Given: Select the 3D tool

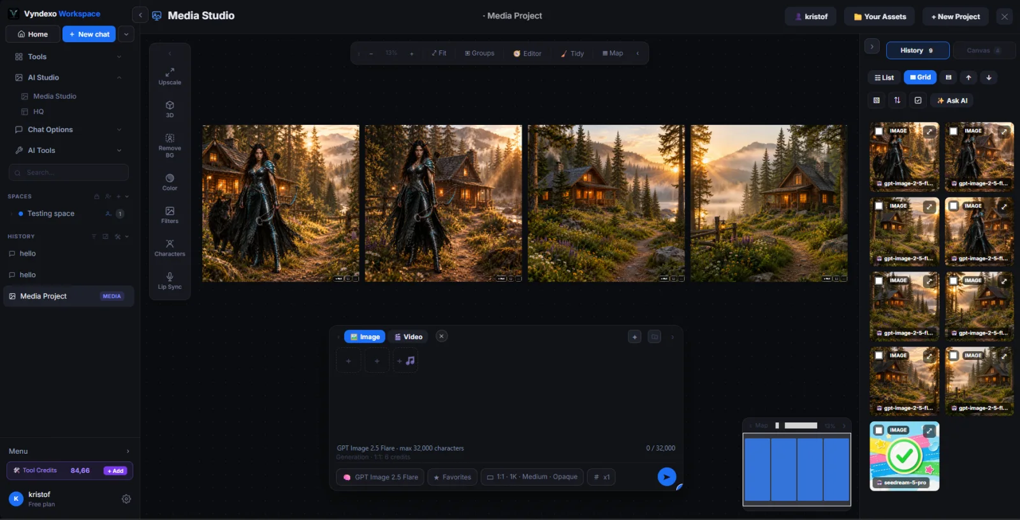Looking at the screenshot, I should tap(170, 109).
